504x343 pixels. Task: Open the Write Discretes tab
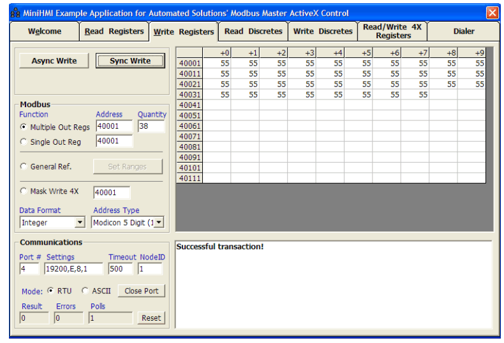click(323, 31)
